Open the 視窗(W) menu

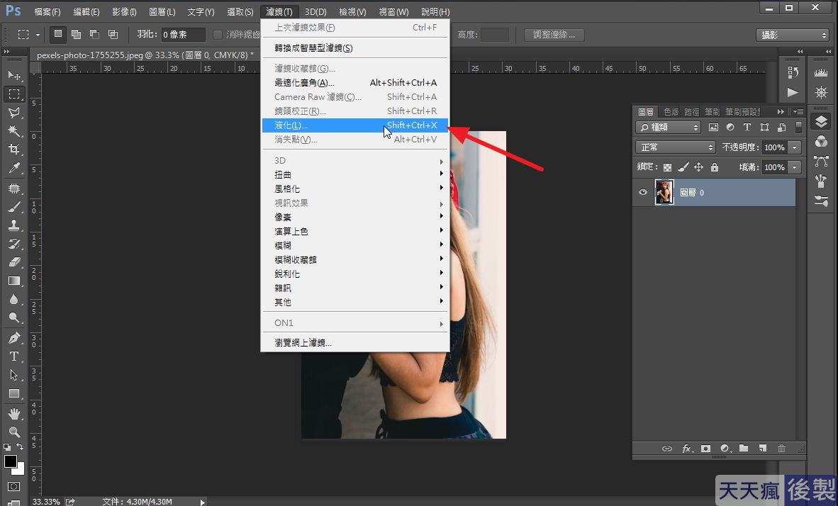click(393, 12)
